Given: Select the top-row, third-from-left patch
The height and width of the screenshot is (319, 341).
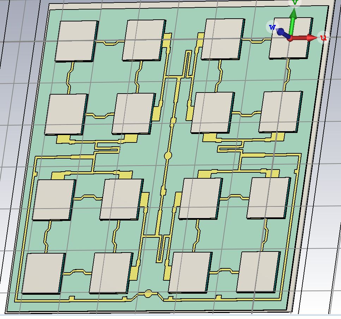Looking at the screenshot, I should (223, 39).
